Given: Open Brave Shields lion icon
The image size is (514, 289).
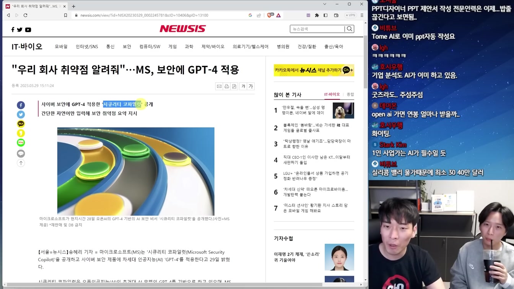Looking at the screenshot, I should [x=270, y=15].
